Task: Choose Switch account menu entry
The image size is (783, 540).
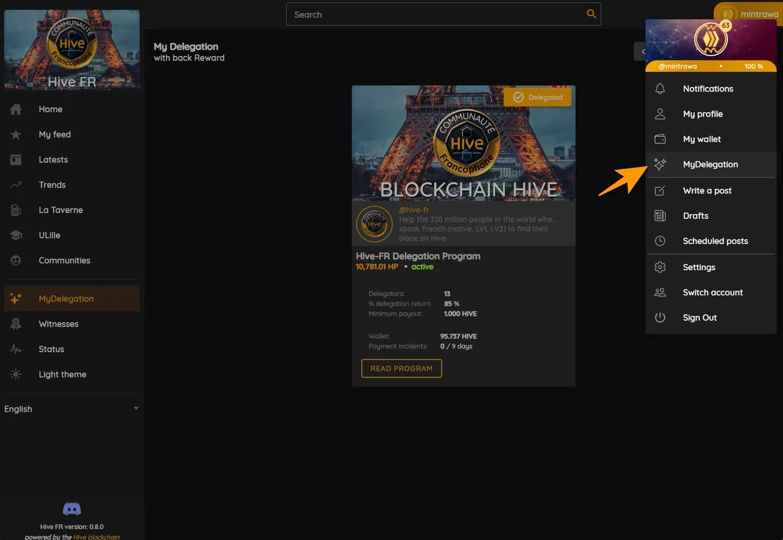Action: tap(711, 292)
